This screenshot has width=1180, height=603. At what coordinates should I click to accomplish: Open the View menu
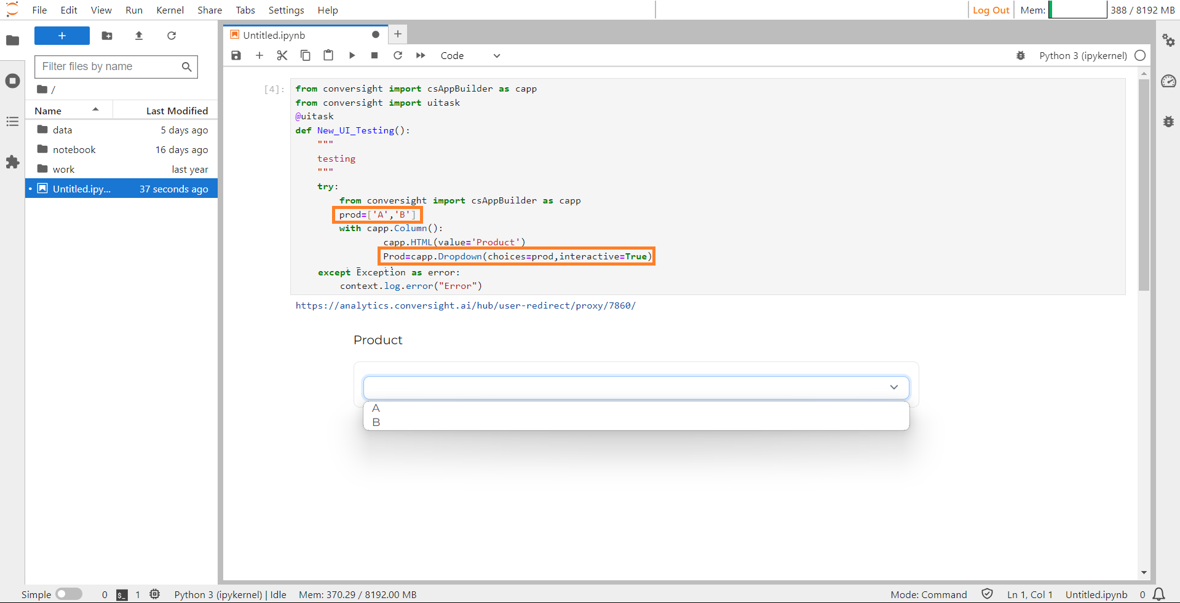pyautogui.click(x=101, y=10)
